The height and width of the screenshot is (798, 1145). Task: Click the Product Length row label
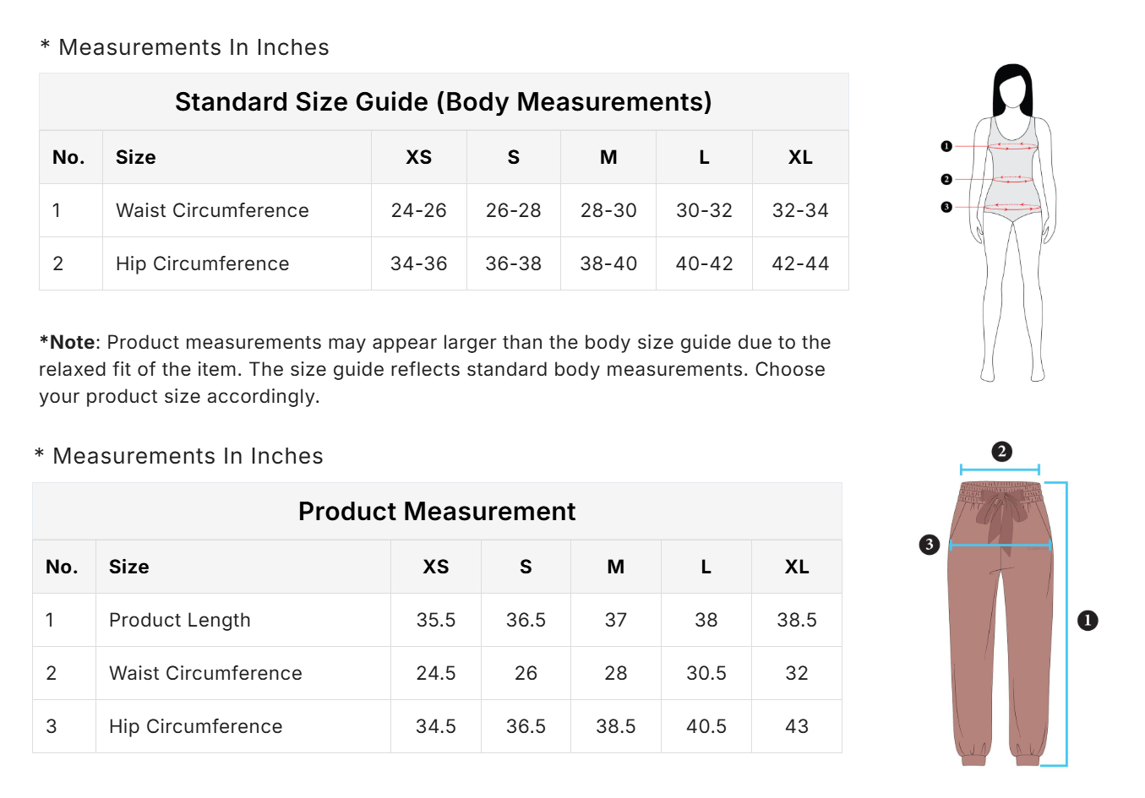tap(180, 621)
